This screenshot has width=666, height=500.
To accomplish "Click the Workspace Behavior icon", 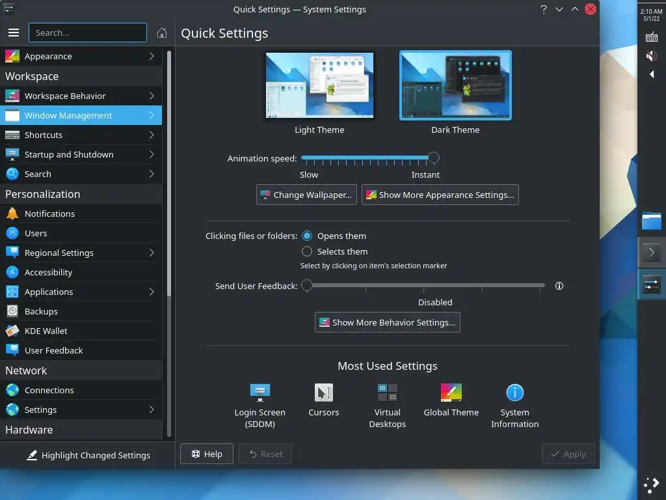I will click(x=12, y=96).
